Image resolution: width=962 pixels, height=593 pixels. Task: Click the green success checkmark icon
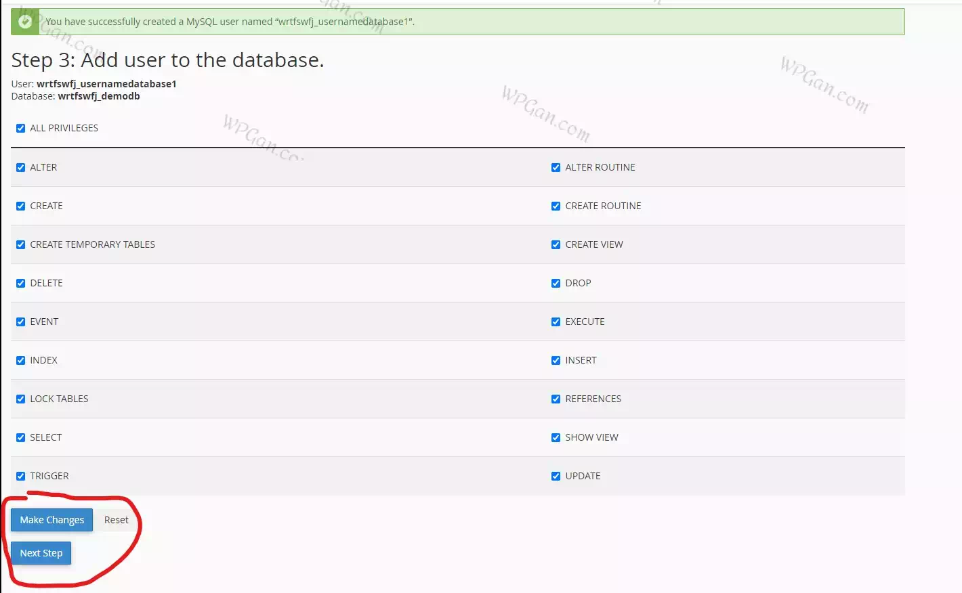click(25, 22)
